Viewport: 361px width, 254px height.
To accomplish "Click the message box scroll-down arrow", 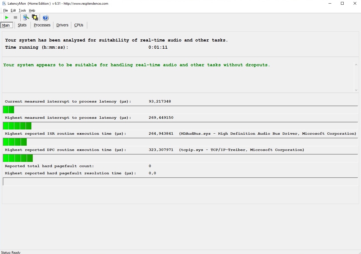I will click(356, 90).
